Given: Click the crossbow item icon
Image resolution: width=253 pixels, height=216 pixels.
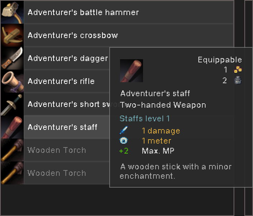Looking at the screenshot, I should tap(12, 35).
